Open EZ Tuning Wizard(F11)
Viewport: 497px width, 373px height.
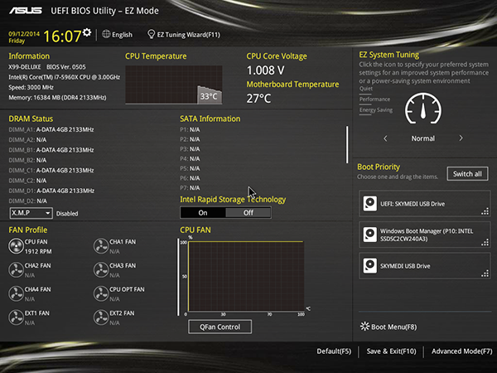pyautogui.click(x=189, y=35)
